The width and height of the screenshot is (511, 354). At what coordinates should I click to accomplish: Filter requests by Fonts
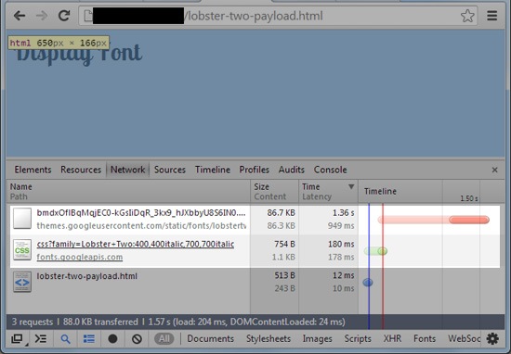tap(425, 339)
